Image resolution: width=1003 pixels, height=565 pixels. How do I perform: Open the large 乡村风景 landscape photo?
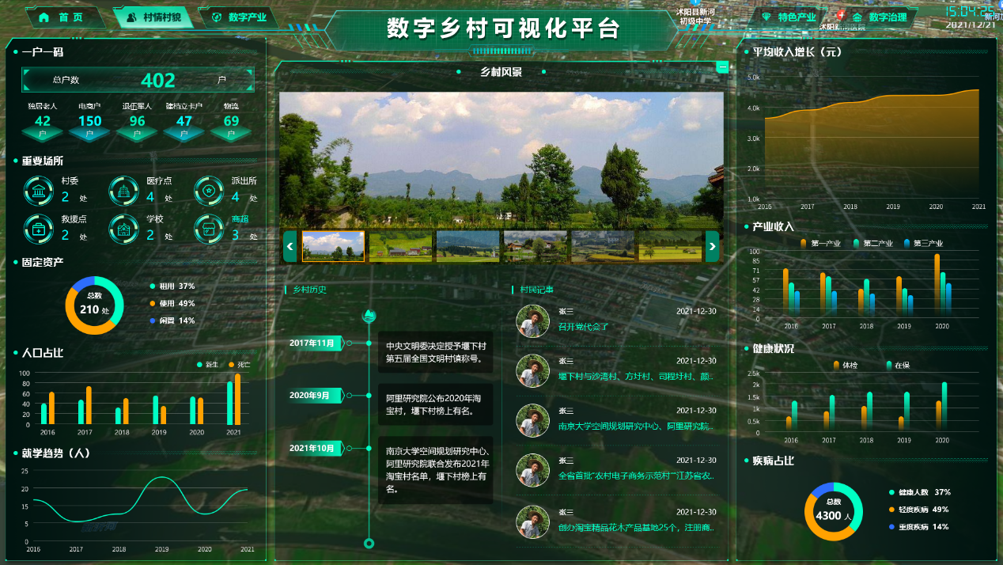[x=501, y=161]
